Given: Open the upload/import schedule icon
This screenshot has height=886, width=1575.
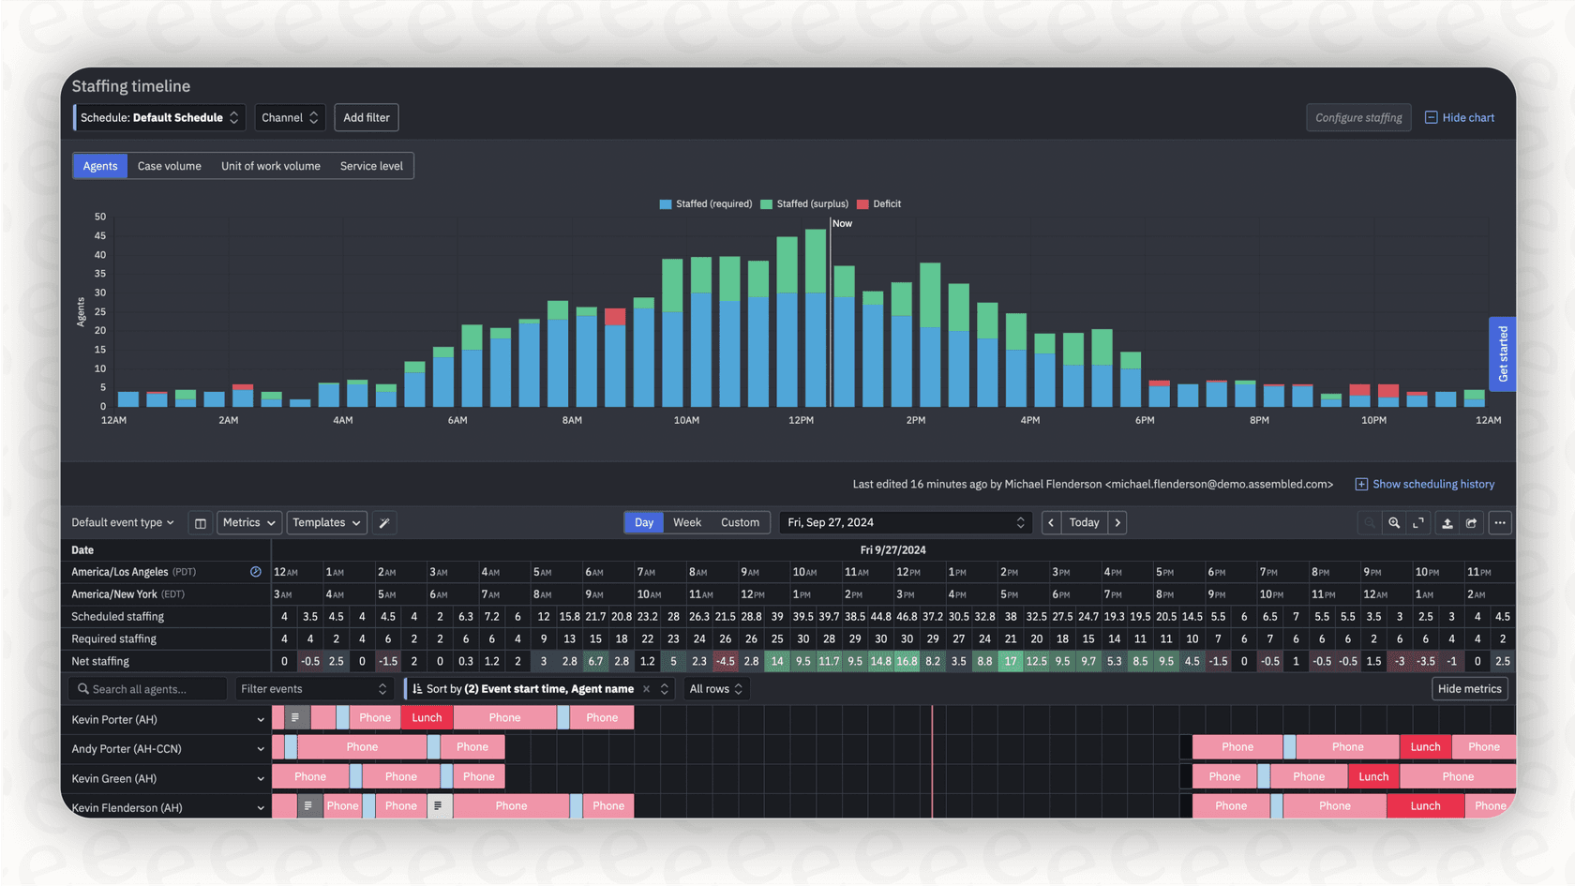Looking at the screenshot, I should pyautogui.click(x=1447, y=522).
